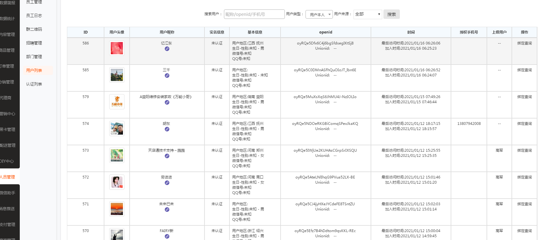Image resolution: width=538 pixels, height=240 pixels.
Task: Click link icon under 劳进进 nickname
Action: (167, 183)
